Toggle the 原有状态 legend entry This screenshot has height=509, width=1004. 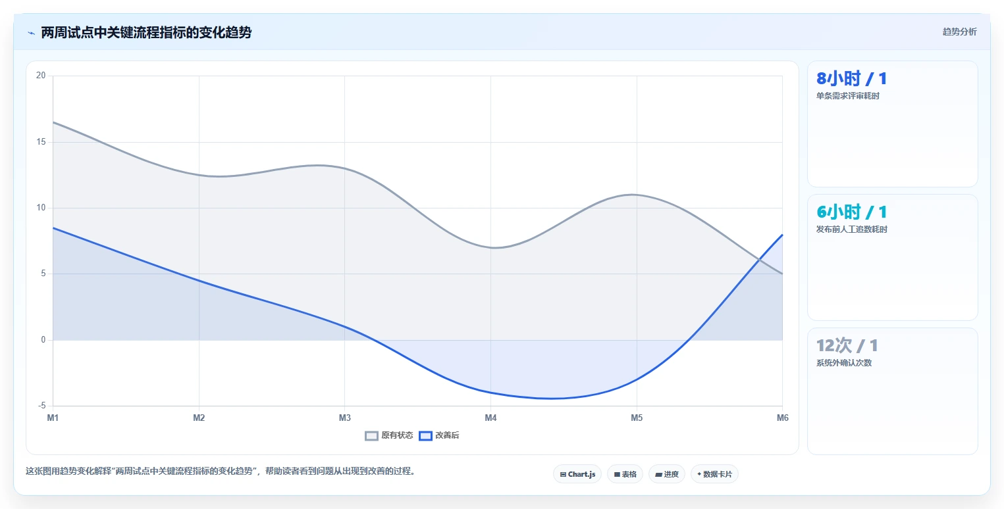[x=390, y=435]
